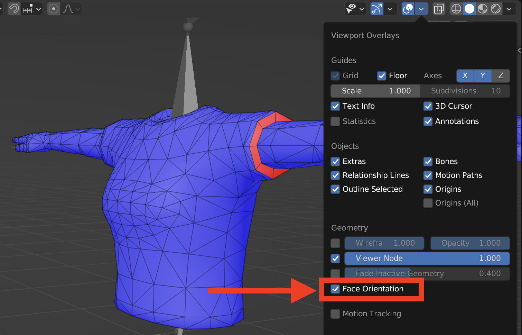Image resolution: width=522 pixels, height=335 pixels.
Task: Toggle the Z axis button
Action: point(501,76)
